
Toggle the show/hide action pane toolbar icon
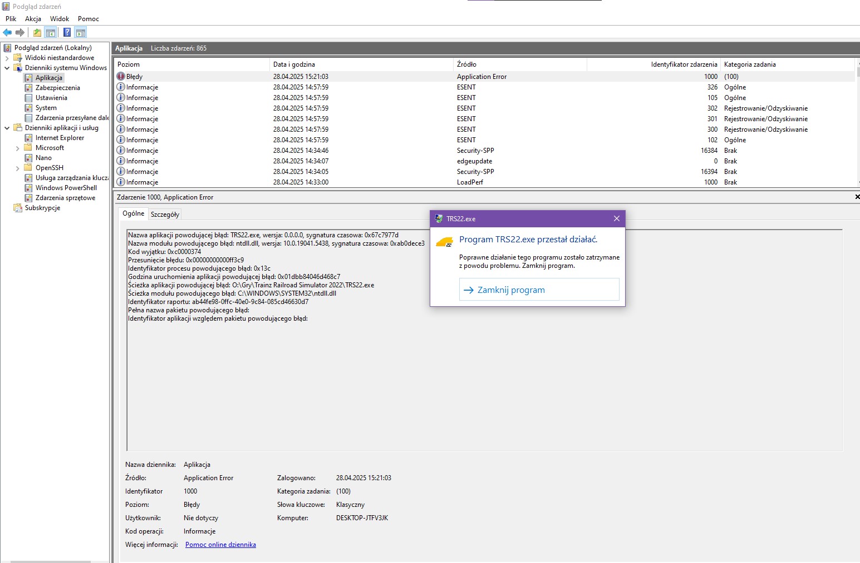click(81, 33)
